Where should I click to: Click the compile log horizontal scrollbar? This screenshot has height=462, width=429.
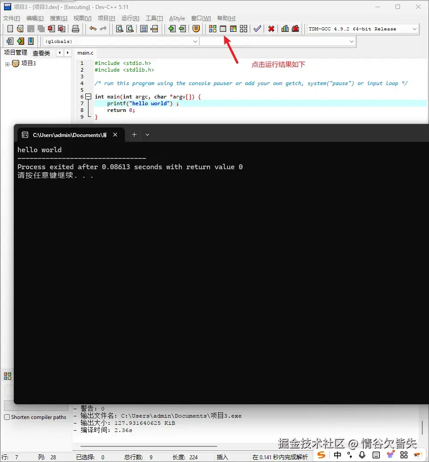[x=148, y=446]
